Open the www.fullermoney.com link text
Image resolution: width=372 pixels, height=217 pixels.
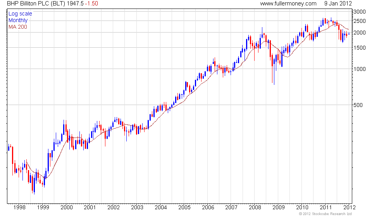[288, 3]
